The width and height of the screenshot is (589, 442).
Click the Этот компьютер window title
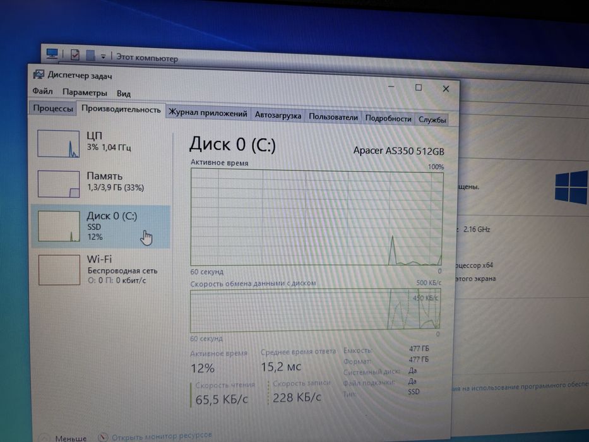coord(147,57)
